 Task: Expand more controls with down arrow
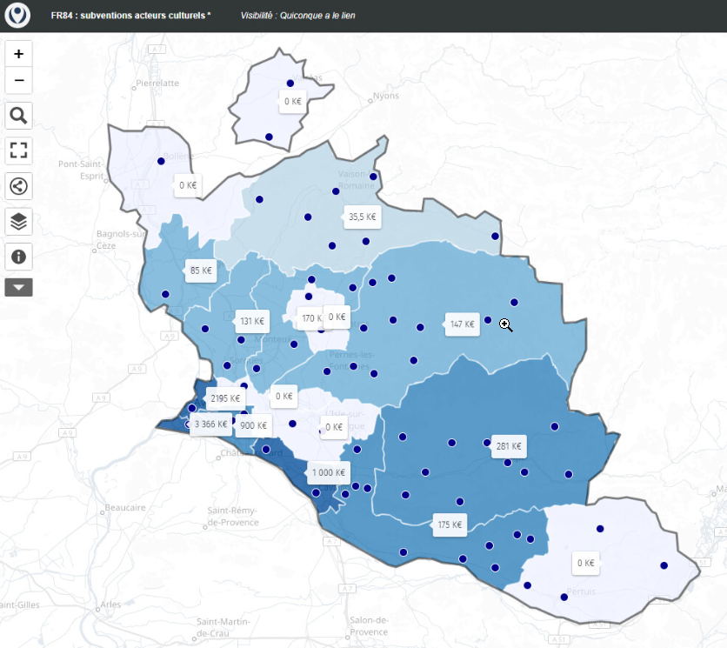point(18,287)
